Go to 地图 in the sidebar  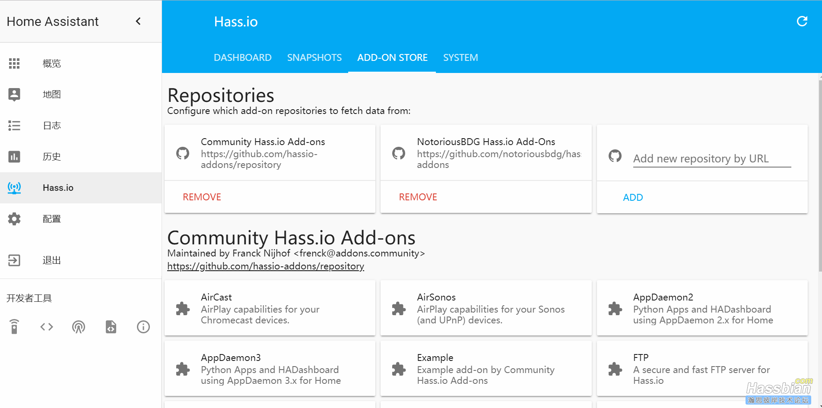click(x=52, y=95)
